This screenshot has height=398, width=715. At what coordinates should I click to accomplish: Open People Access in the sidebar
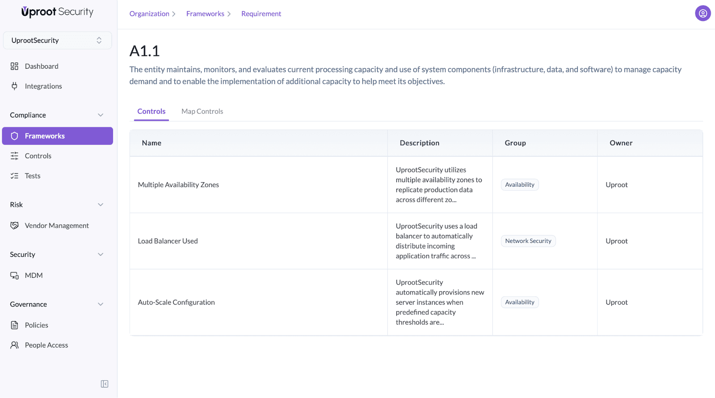46,345
